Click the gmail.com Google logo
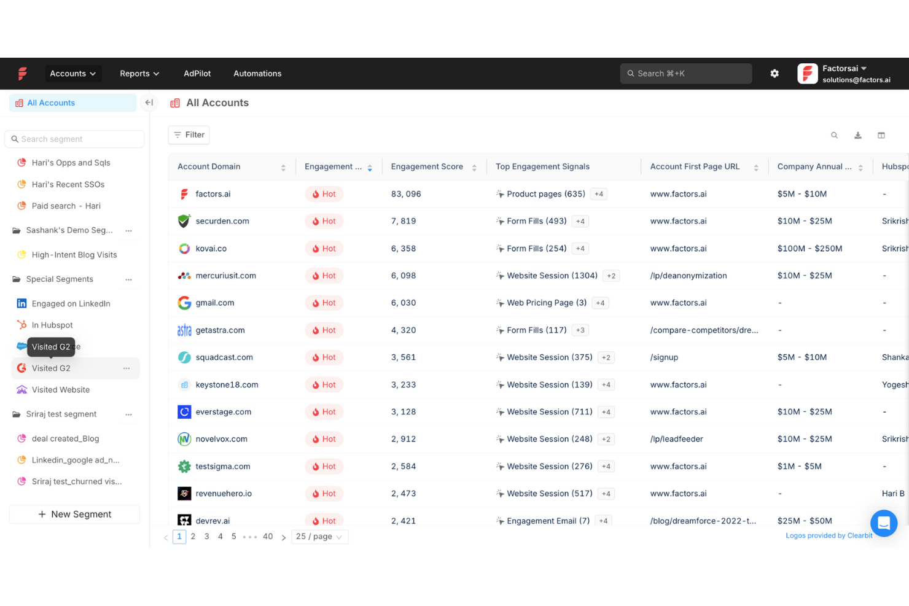The image size is (909, 606). [184, 303]
